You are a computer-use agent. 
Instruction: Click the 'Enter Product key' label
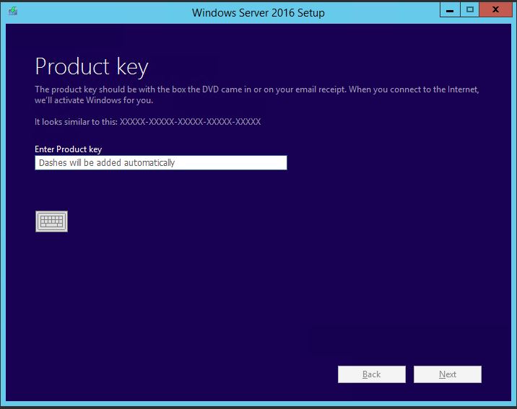(x=69, y=149)
